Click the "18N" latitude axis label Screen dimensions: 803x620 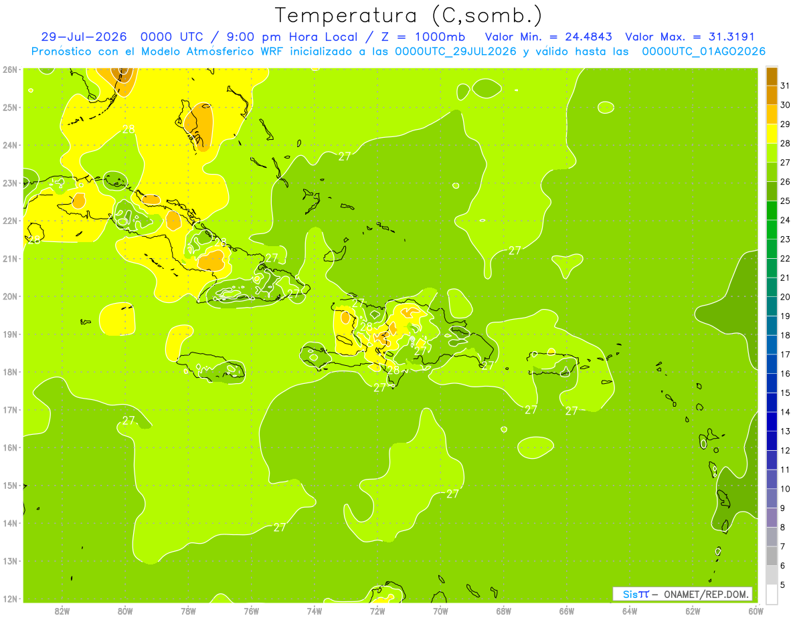click(10, 372)
